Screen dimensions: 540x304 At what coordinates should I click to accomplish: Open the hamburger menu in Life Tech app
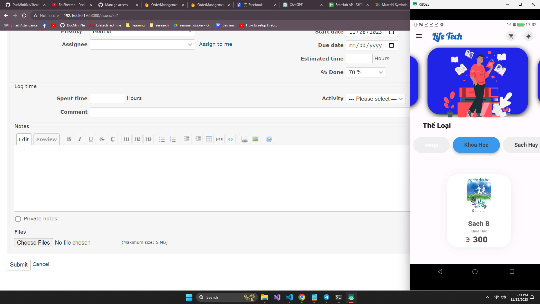tap(419, 36)
